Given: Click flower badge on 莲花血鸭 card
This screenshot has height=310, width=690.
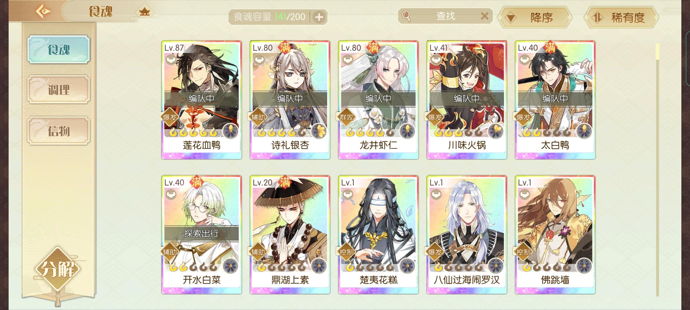Looking at the screenshot, I should coord(231,131).
